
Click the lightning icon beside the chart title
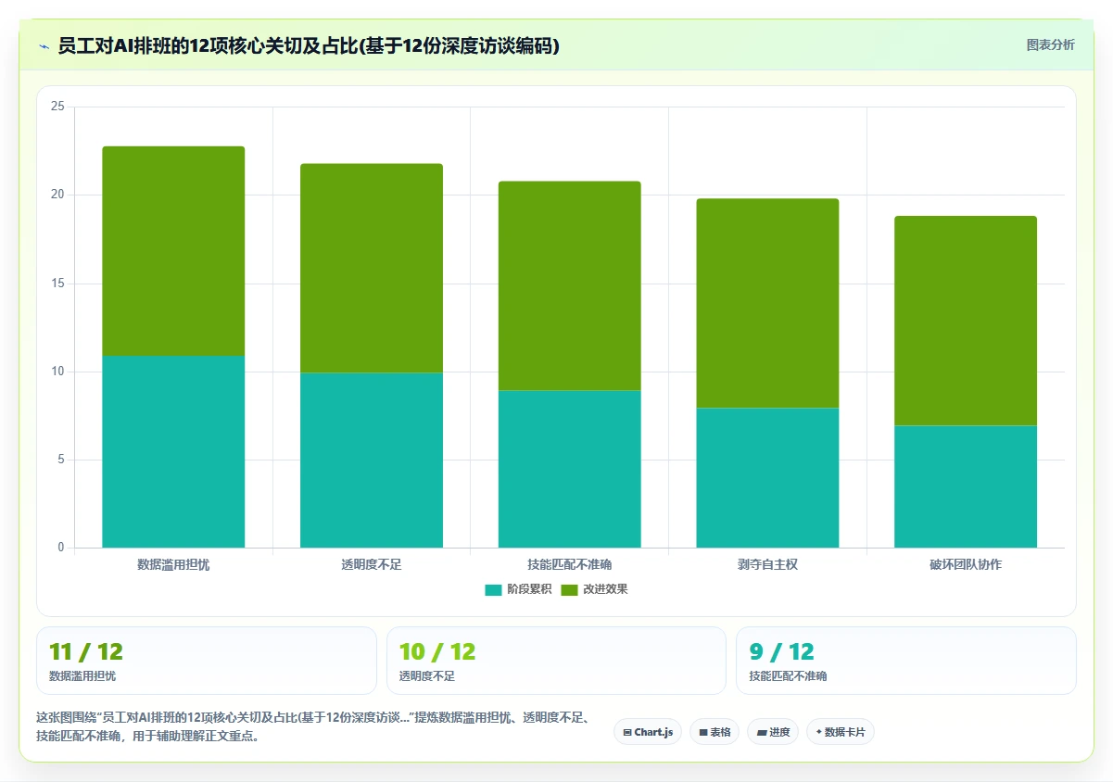click(x=44, y=46)
